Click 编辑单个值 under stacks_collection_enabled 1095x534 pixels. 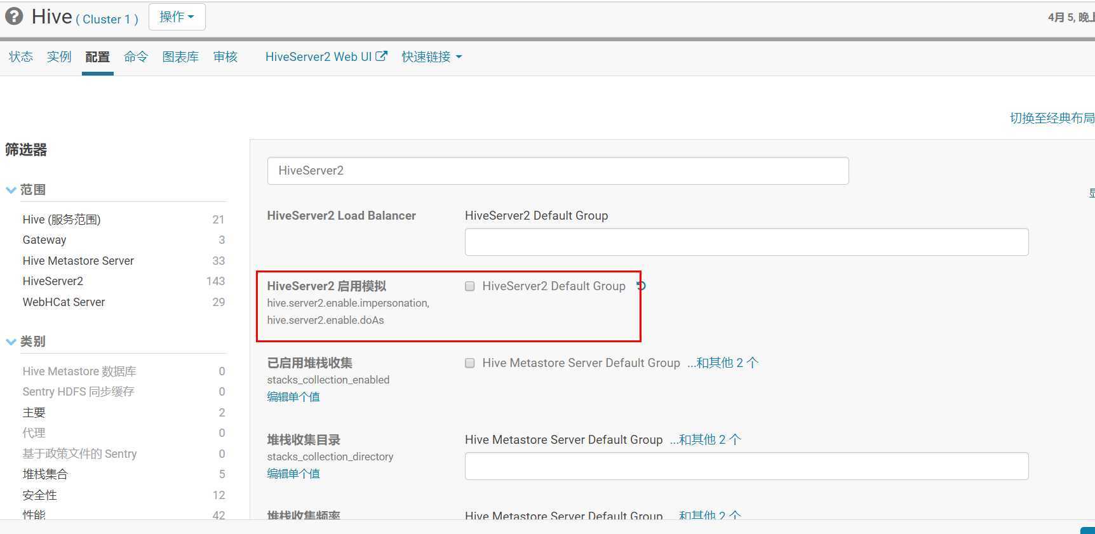coord(293,397)
